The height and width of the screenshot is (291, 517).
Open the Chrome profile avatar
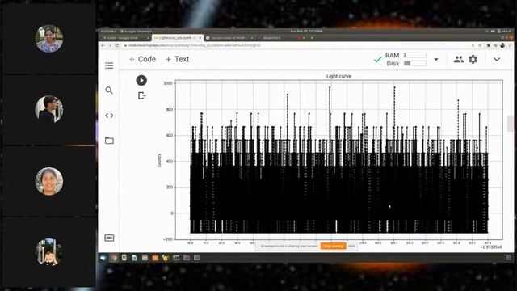click(502, 45)
